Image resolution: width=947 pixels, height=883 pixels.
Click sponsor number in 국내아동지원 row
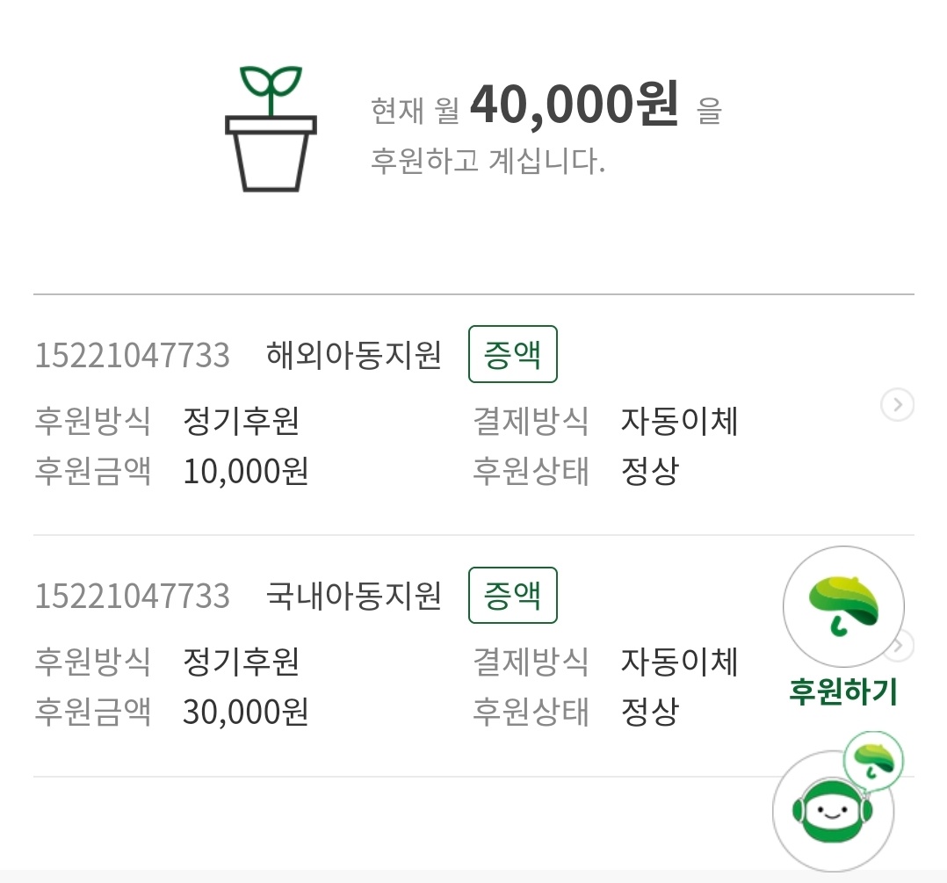133,597
